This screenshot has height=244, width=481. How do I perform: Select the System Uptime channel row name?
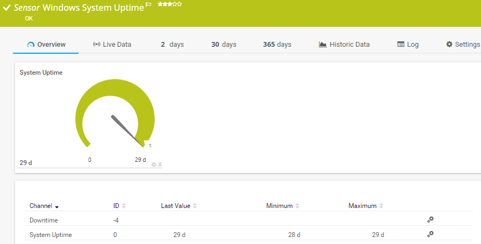coord(51,235)
